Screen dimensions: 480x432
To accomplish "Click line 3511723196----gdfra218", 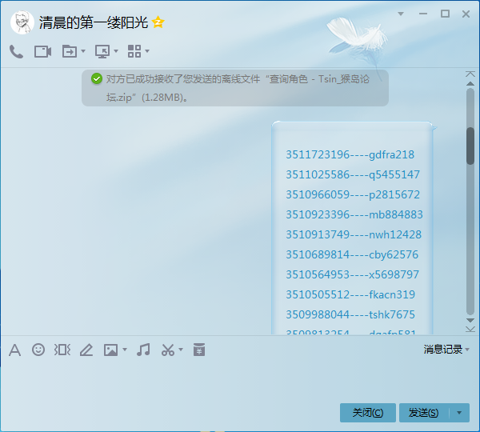I will click(x=350, y=154).
